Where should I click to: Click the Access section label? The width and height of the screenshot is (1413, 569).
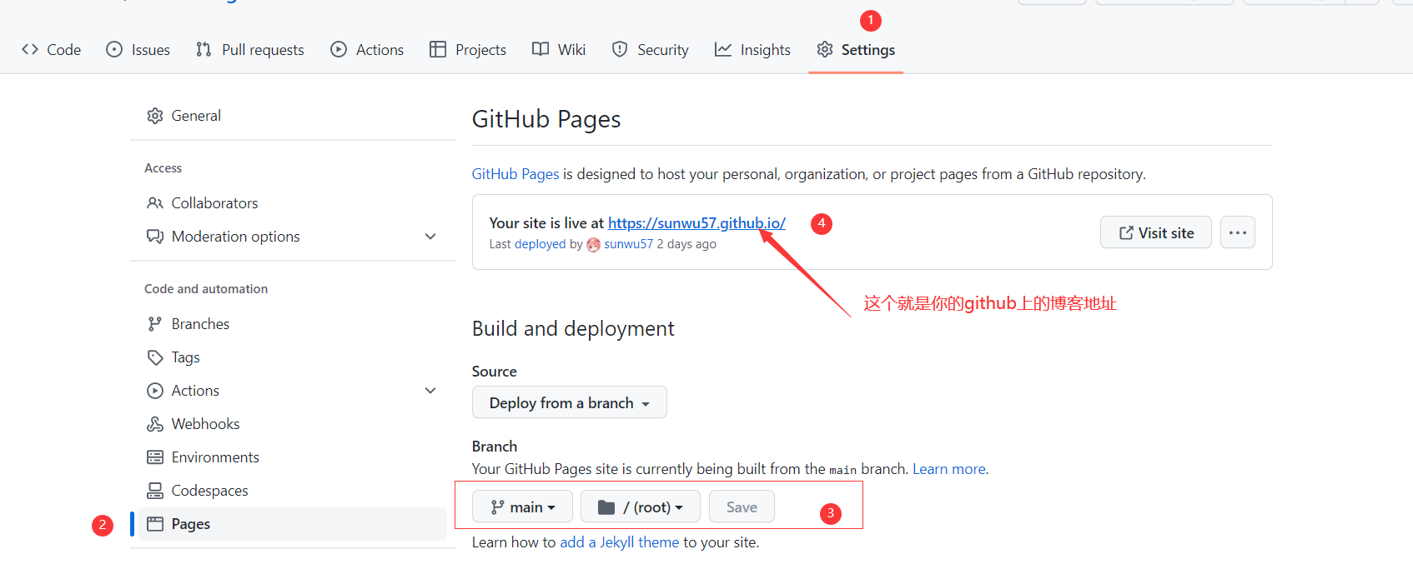[x=163, y=168]
